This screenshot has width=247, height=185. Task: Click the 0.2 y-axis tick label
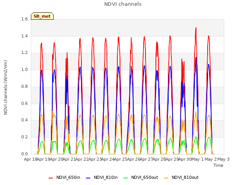(x=24, y=137)
